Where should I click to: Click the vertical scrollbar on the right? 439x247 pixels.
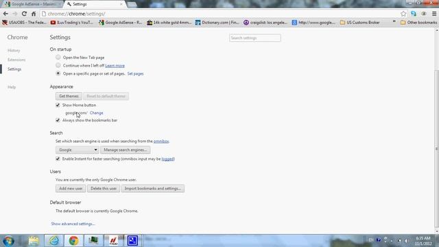pyautogui.click(x=436, y=149)
